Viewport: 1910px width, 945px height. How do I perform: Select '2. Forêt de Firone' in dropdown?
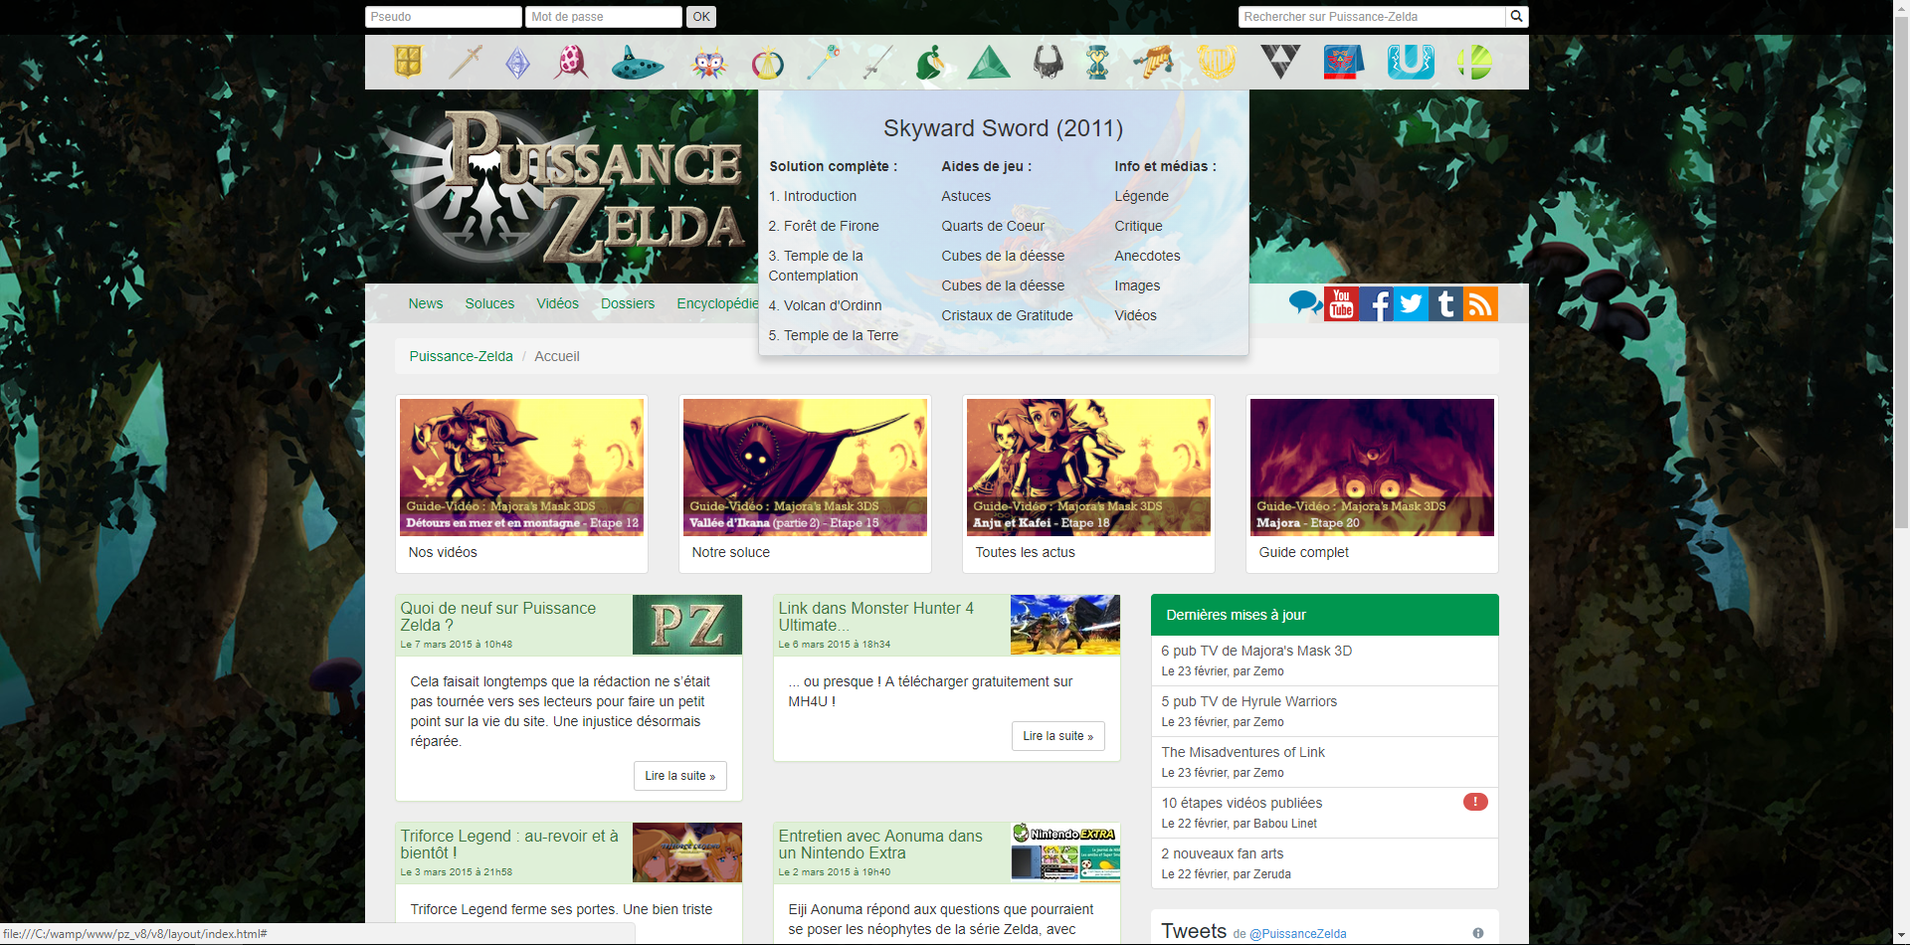(x=824, y=226)
